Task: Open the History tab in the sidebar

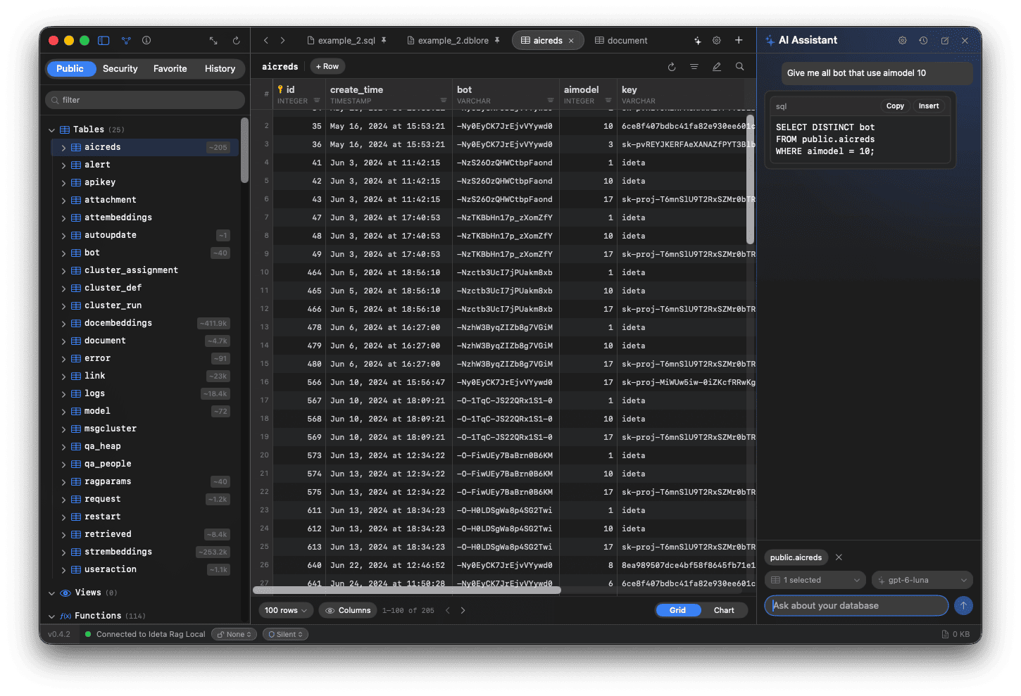Action: coord(220,68)
